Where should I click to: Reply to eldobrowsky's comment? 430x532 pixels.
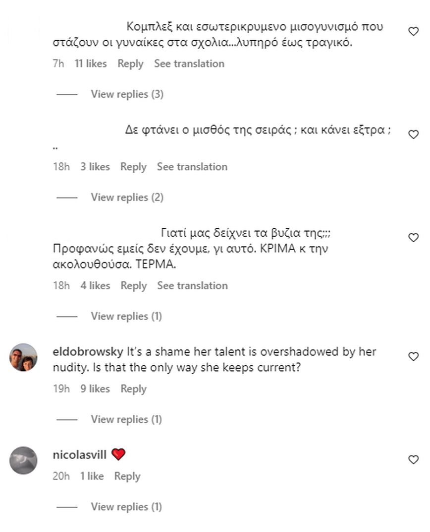point(133,389)
